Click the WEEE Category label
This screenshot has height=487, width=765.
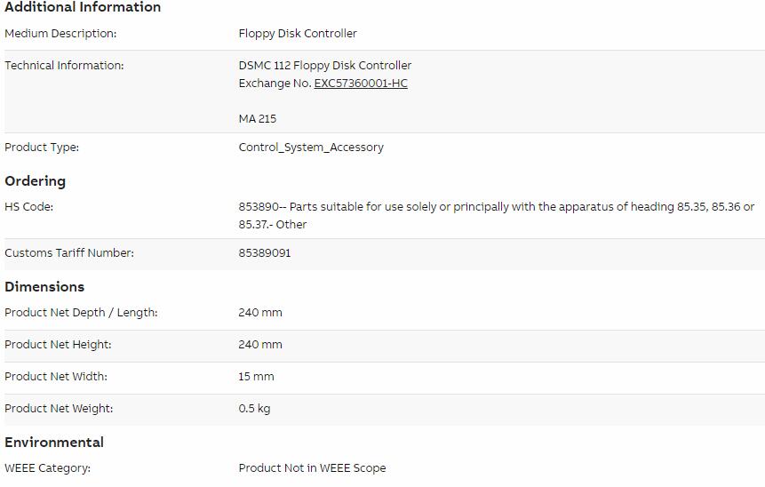click(x=47, y=468)
